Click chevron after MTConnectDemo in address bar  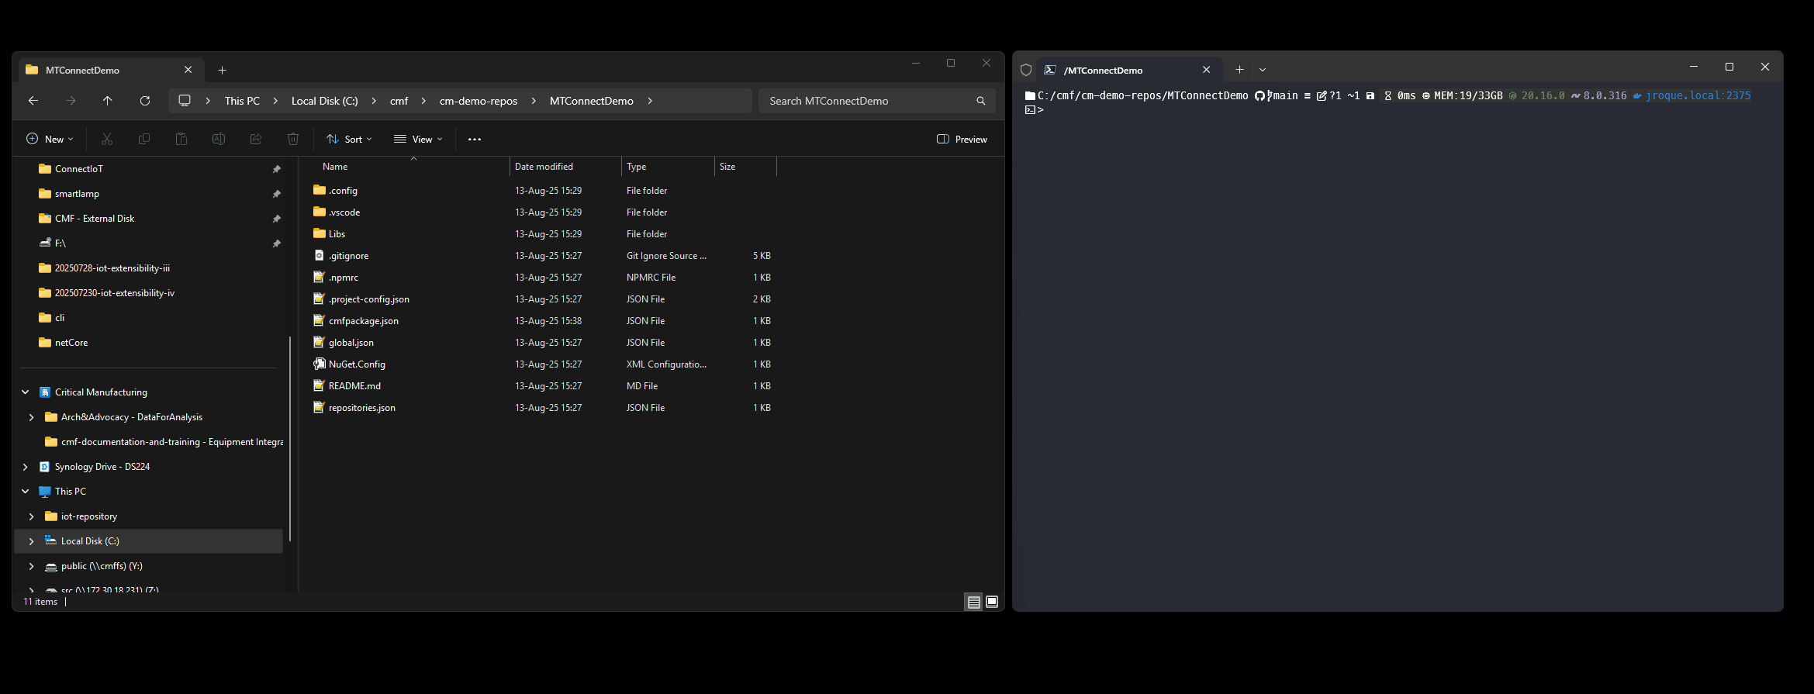(650, 101)
